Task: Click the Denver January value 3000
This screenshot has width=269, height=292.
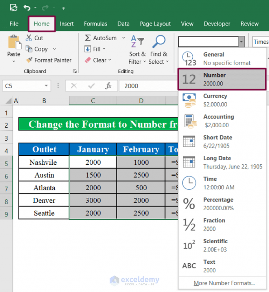Action: pos(93,200)
